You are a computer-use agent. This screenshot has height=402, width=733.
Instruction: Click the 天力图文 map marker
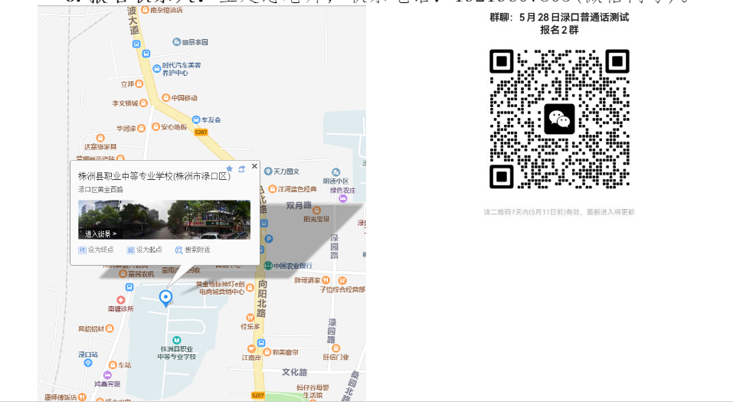[268, 171]
